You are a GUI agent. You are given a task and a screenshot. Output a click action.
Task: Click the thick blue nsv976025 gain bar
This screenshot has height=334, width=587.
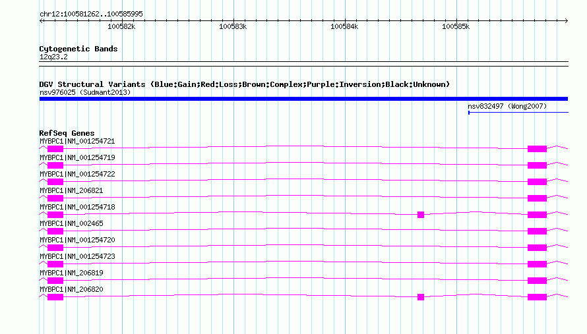coord(303,99)
